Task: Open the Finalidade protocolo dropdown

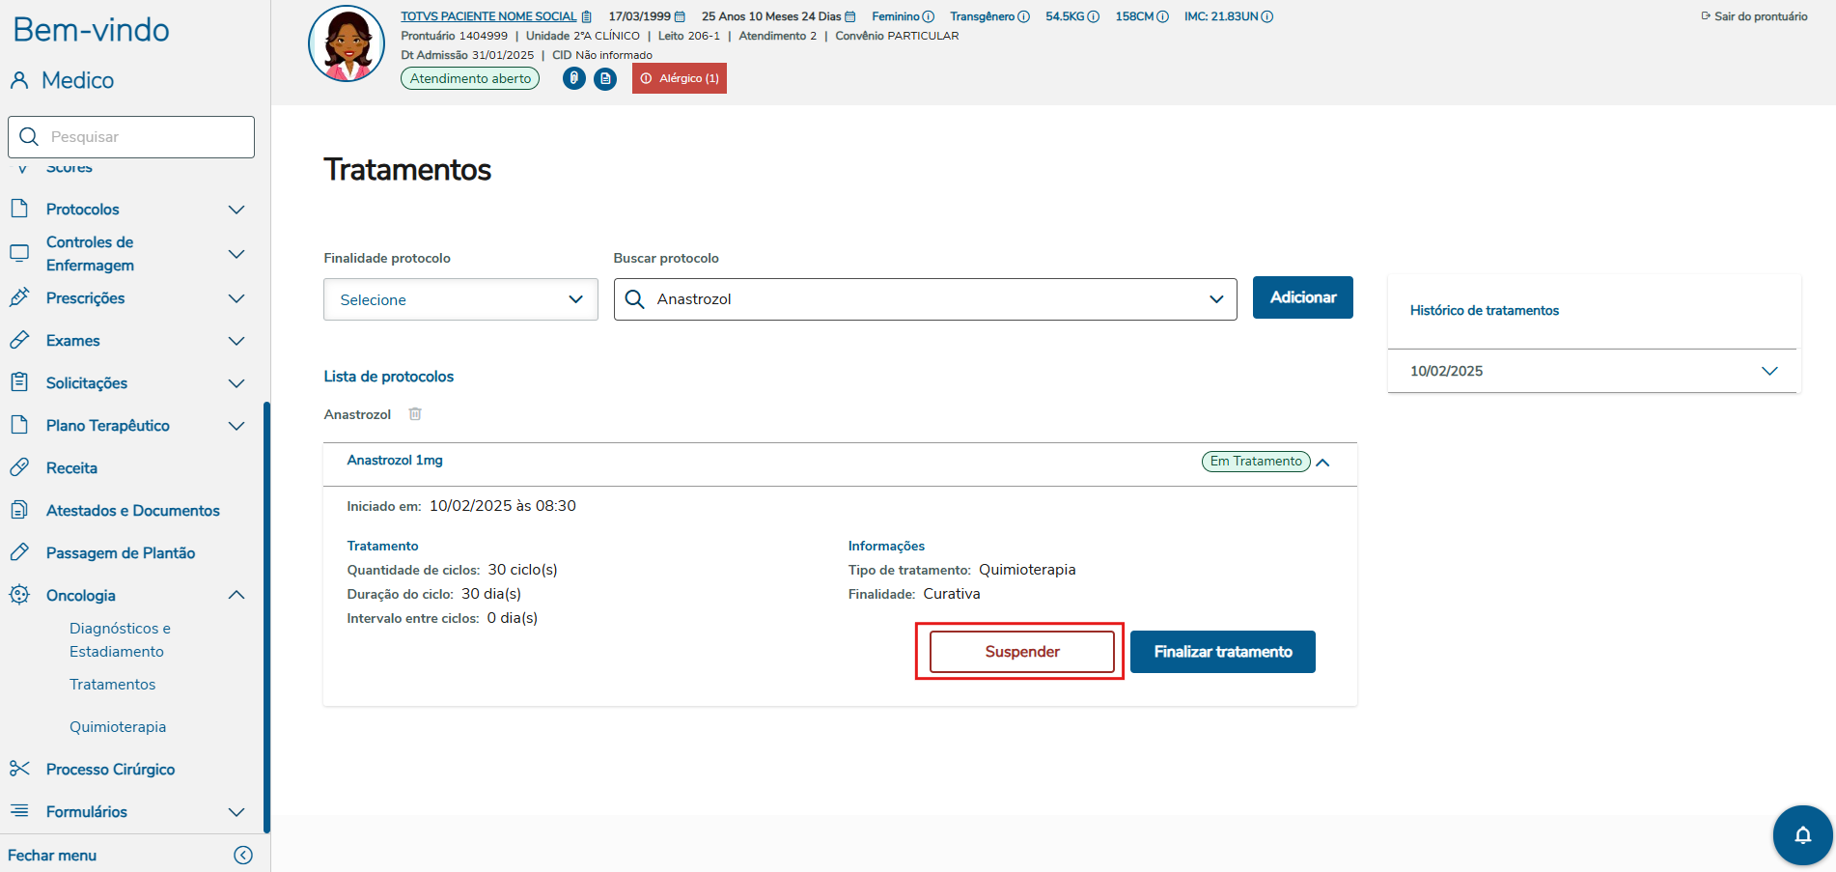Action: tap(460, 299)
